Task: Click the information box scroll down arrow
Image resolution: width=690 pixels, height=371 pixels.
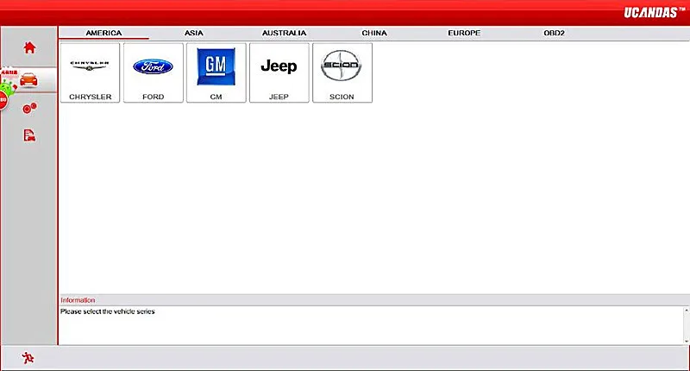Action: point(686,341)
